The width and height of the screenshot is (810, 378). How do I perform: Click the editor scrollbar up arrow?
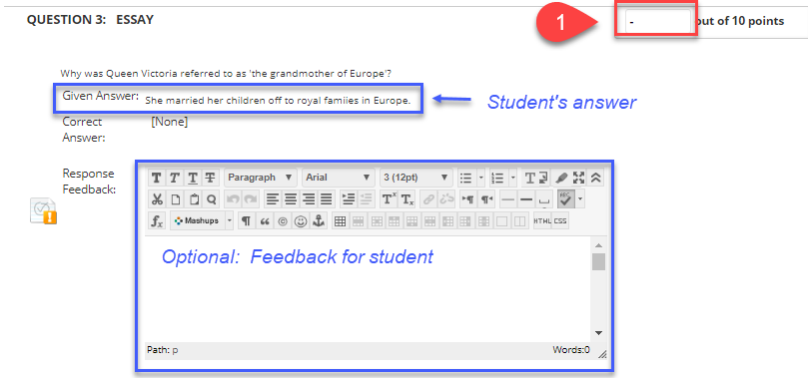598,245
